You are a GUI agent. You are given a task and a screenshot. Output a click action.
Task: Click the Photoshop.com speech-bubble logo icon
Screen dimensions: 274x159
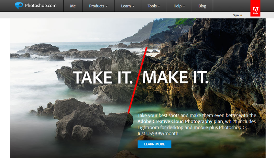(19, 6)
